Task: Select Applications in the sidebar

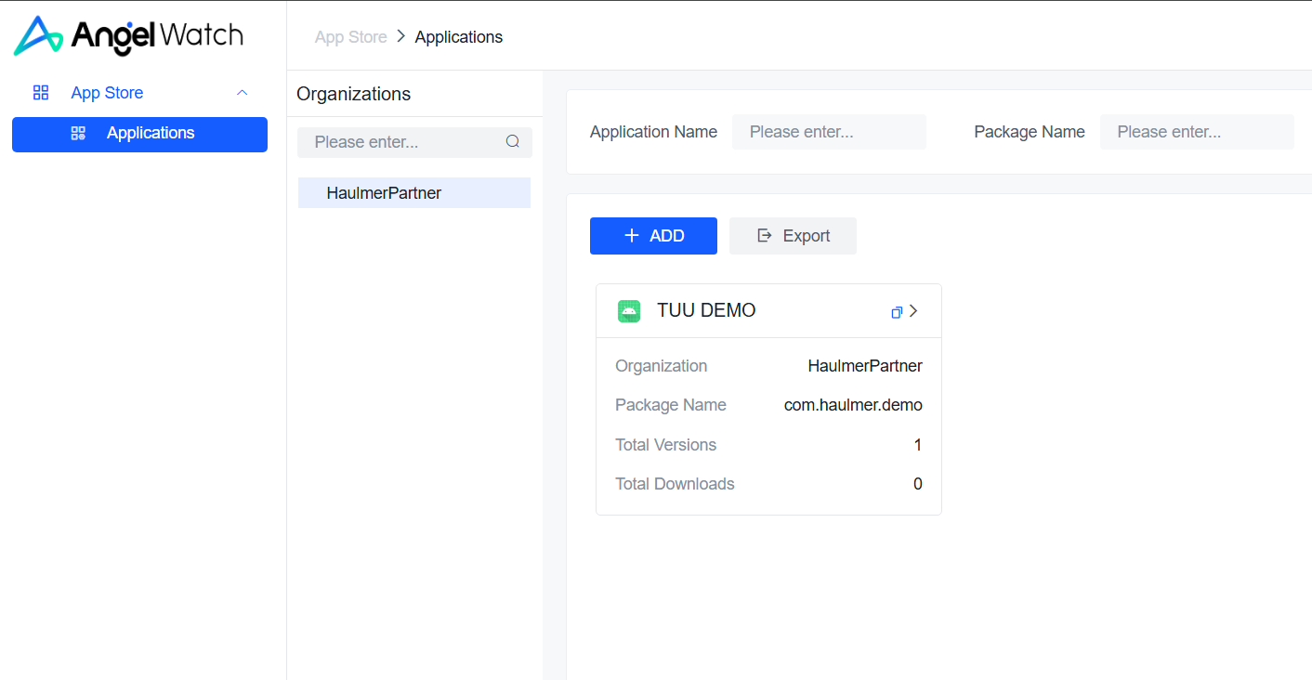Action: (x=139, y=134)
